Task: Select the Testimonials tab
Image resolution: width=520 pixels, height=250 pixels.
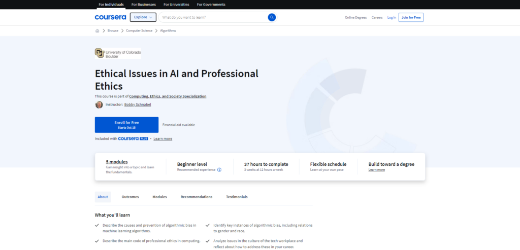Action: [237, 197]
